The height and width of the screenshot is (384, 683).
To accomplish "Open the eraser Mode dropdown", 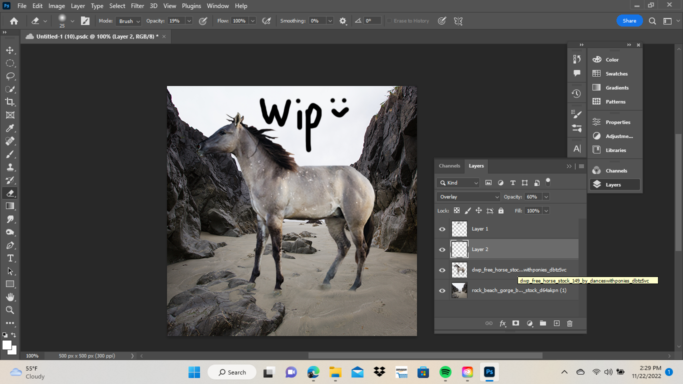I will (x=128, y=21).
